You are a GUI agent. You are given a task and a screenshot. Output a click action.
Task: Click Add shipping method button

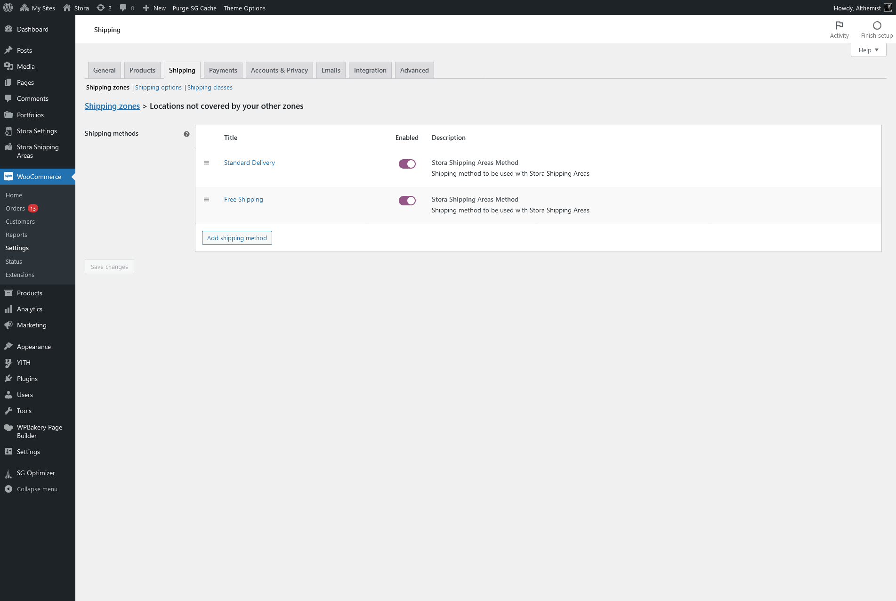point(237,238)
